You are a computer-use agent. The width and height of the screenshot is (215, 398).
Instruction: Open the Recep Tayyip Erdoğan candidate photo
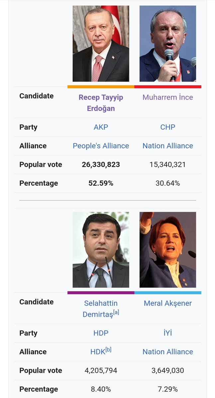[x=101, y=43]
